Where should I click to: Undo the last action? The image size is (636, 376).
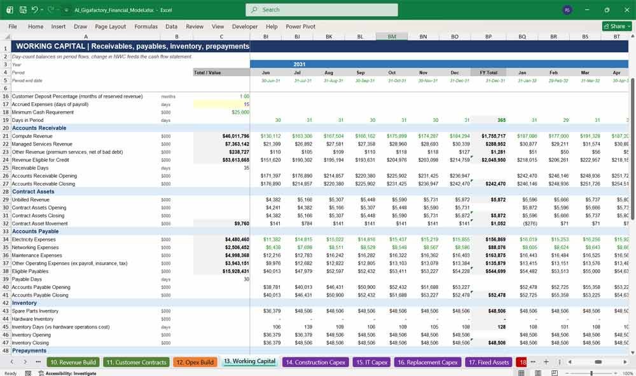[x=35, y=10]
